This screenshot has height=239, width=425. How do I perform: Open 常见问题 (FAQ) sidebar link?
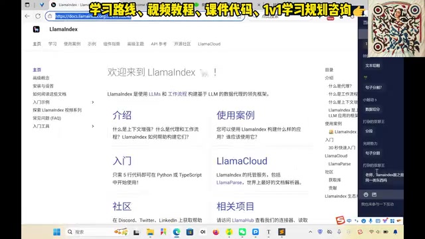(x=47, y=118)
